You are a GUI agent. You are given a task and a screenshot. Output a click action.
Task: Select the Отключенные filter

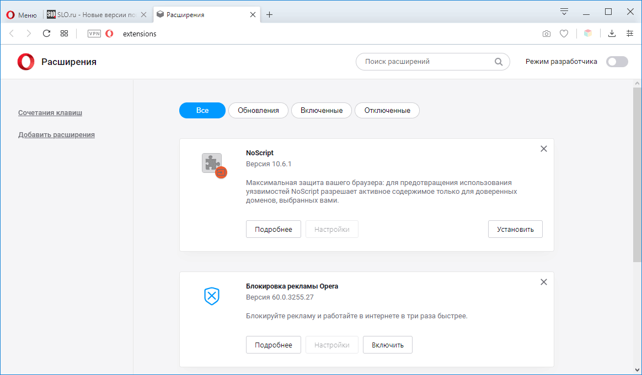coord(387,111)
